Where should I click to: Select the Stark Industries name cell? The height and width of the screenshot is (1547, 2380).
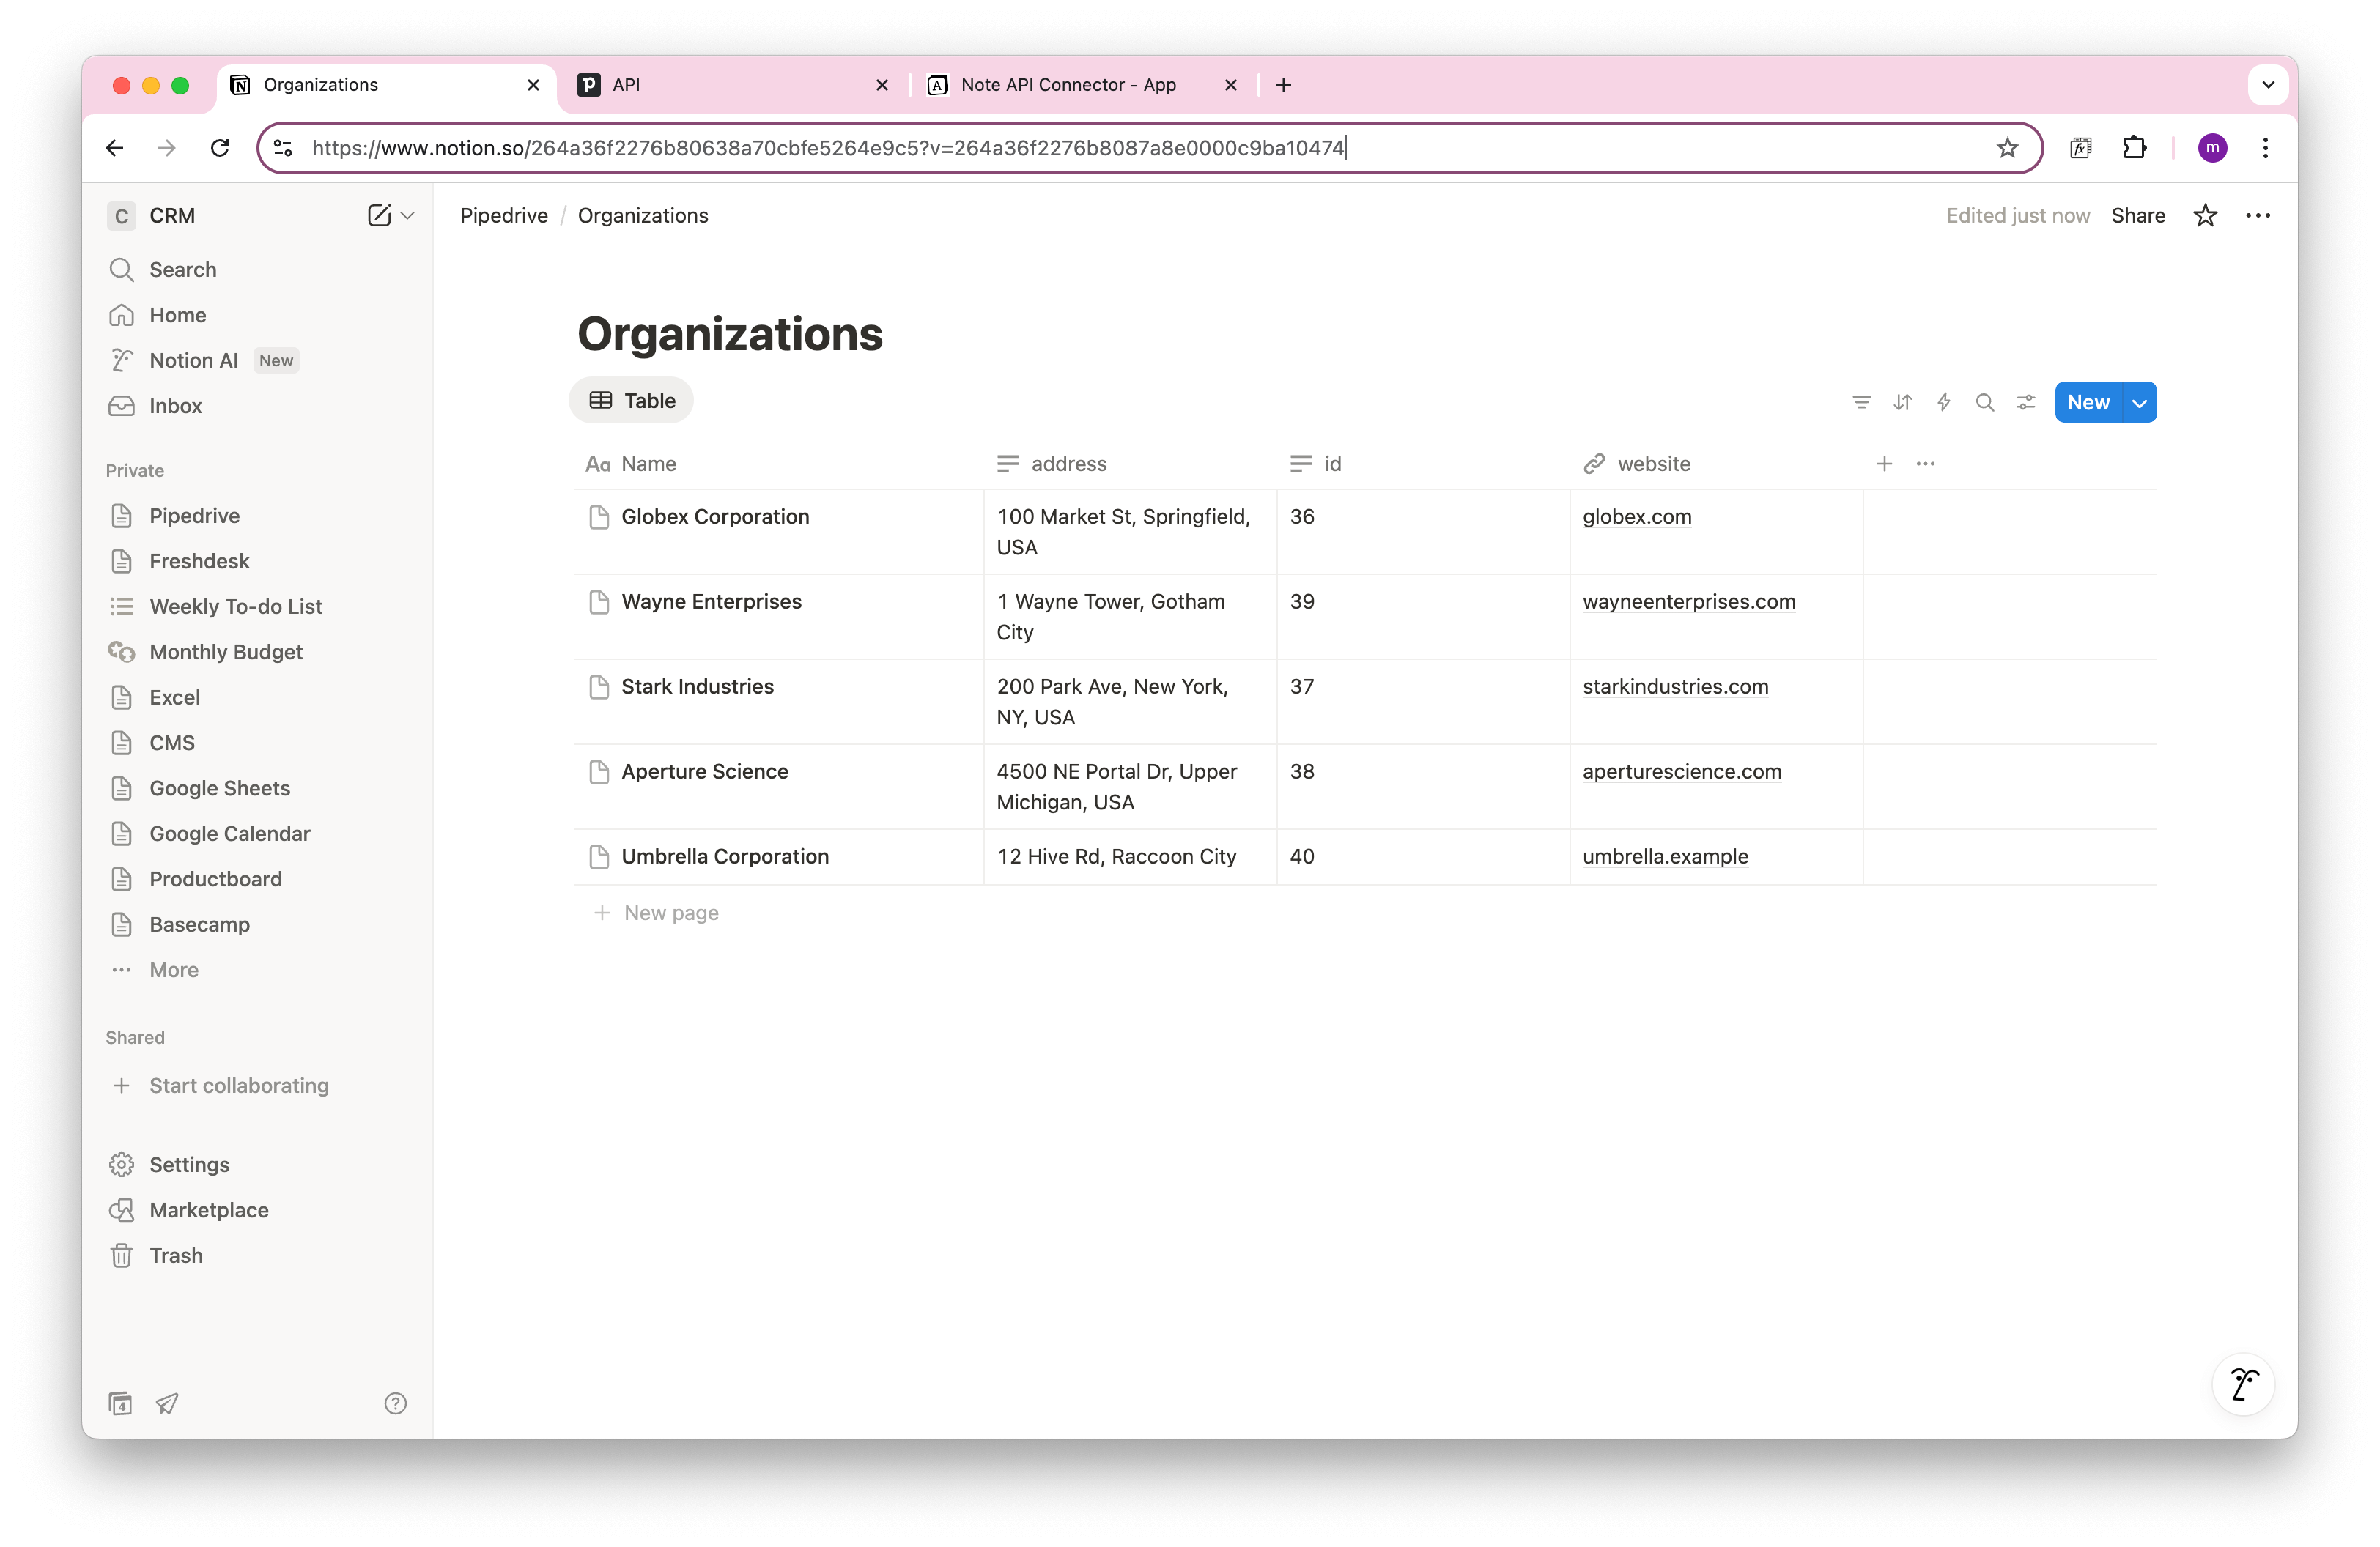pyautogui.click(x=780, y=702)
